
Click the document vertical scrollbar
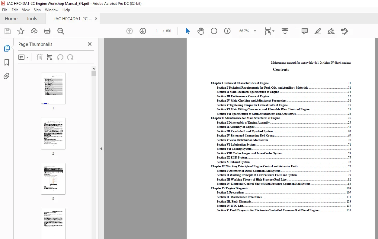coord(376,139)
